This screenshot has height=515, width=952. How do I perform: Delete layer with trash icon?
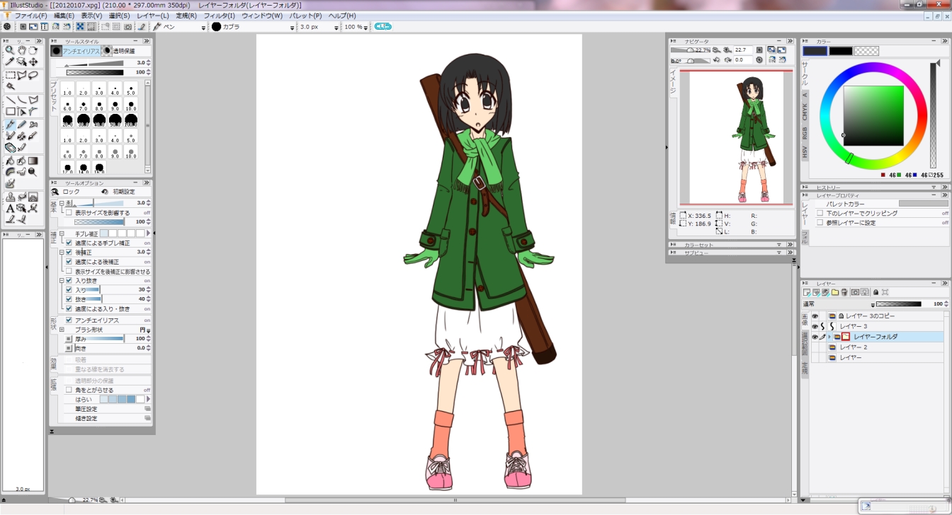844,292
